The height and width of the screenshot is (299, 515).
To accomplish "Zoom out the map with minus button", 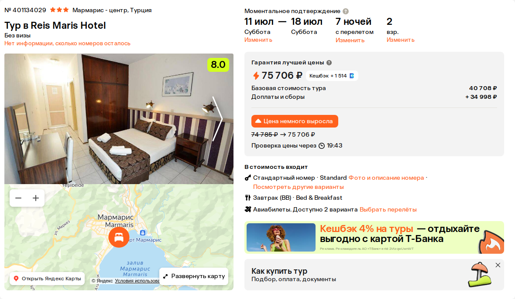I will point(18,198).
